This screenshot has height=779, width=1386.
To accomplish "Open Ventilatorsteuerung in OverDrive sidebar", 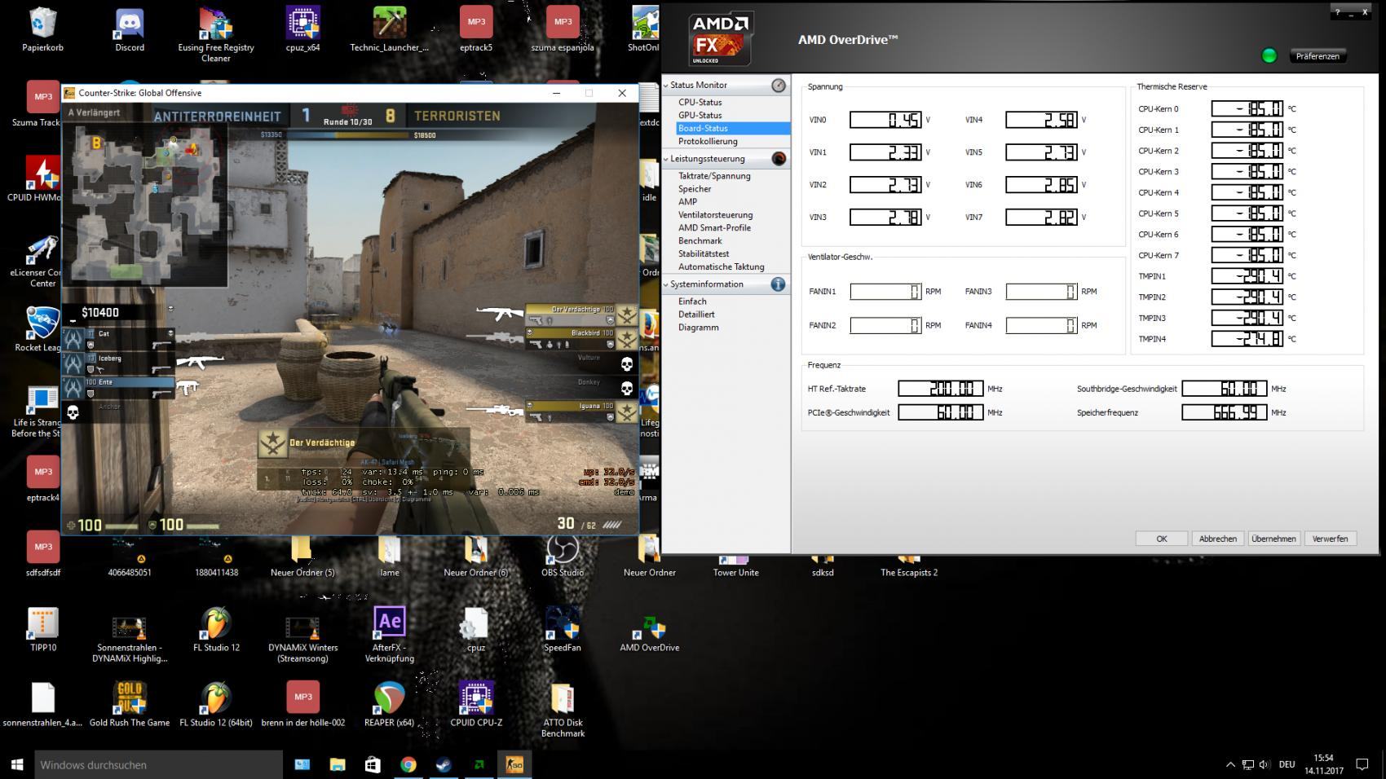I will click(715, 215).
